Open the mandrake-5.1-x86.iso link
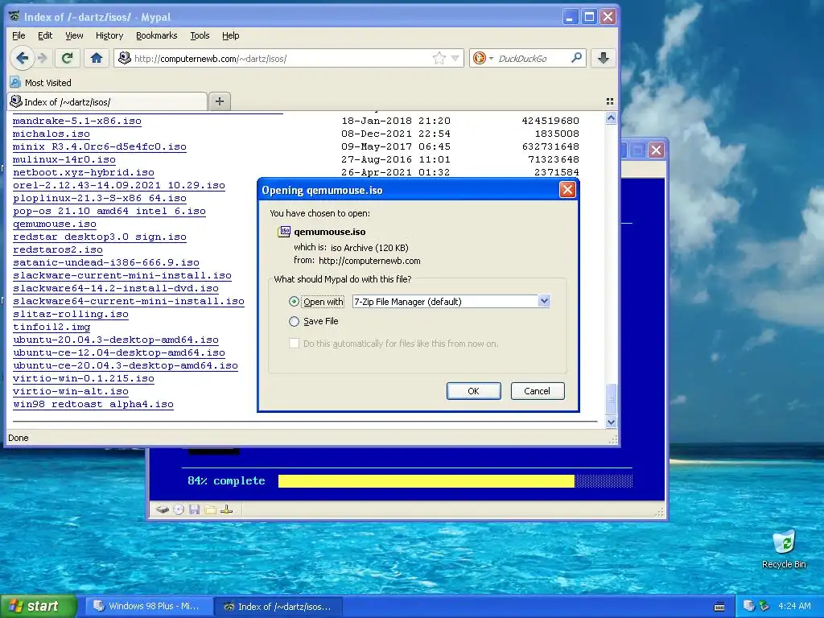824x618 pixels. click(x=76, y=121)
